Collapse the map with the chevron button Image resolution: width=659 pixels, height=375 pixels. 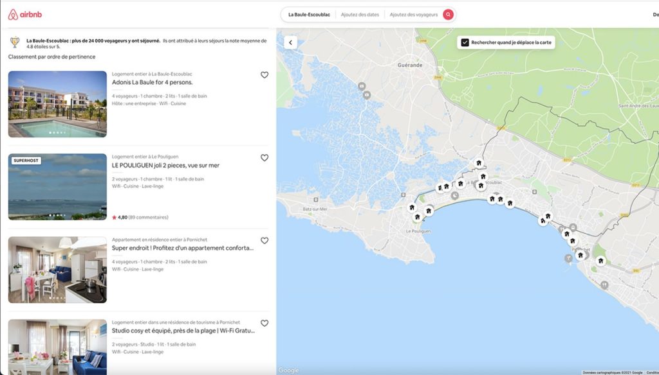(290, 42)
